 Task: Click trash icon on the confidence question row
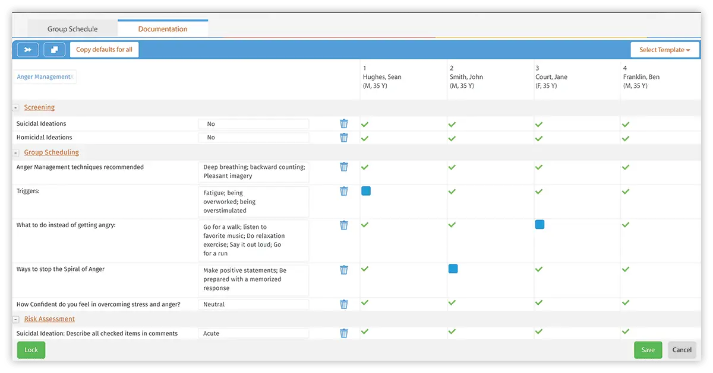tap(343, 304)
